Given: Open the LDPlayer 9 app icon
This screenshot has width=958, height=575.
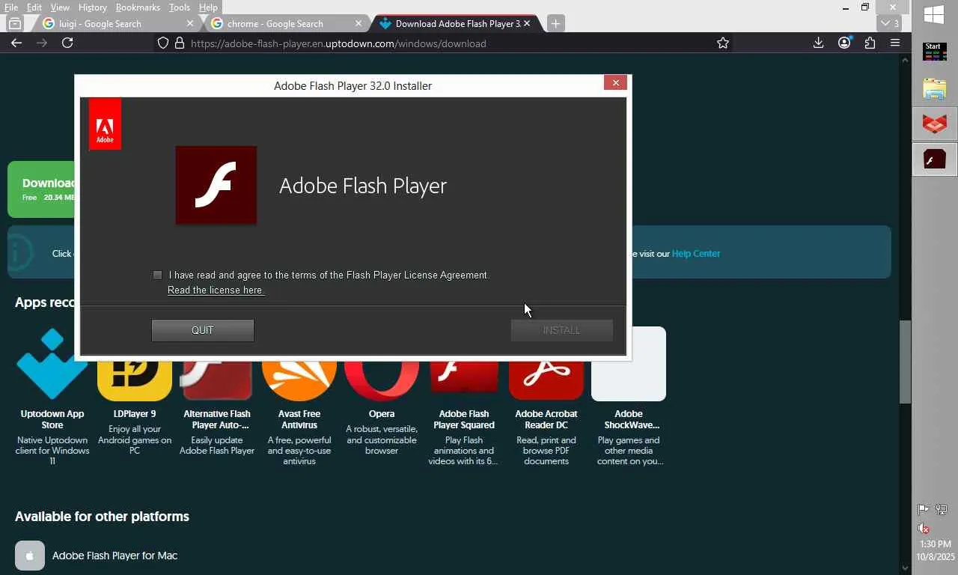Looking at the screenshot, I should pyautogui.click(x=135, y=380).
